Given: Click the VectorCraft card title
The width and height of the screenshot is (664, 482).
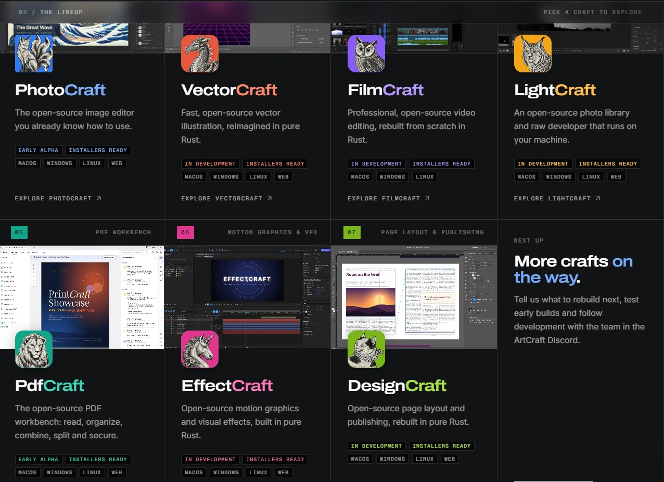Looking at the screenshot, I should (x=229, y=90).
